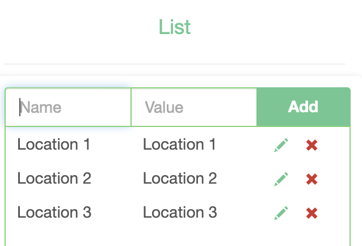Image resolution: width=362 pixels, height=246 pixels.
Task: Click the Name placeholder text
Action: [41, 107]
